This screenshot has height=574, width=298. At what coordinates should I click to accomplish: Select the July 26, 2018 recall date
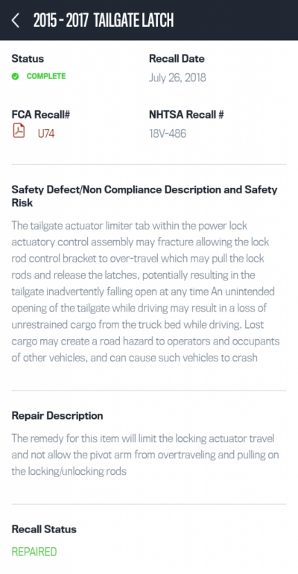177,78
